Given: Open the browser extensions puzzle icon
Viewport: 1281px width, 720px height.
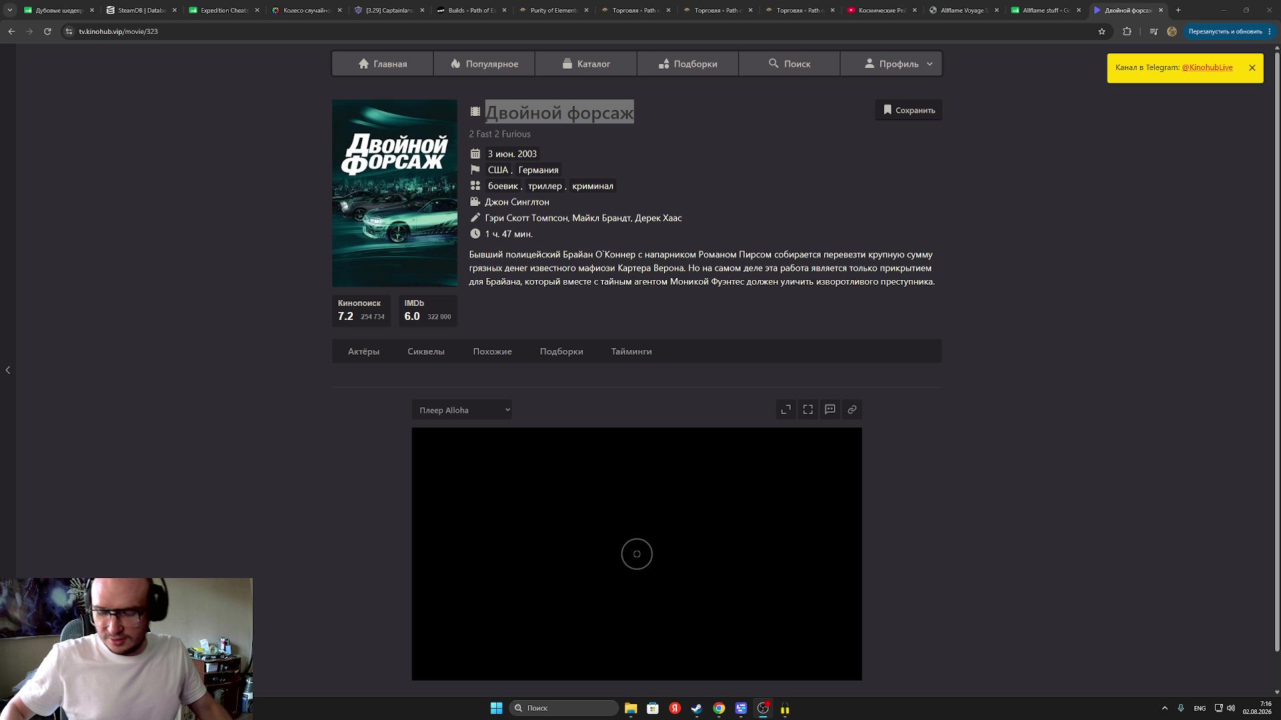Looking at the screenshot, I should tap(1127, 31).
